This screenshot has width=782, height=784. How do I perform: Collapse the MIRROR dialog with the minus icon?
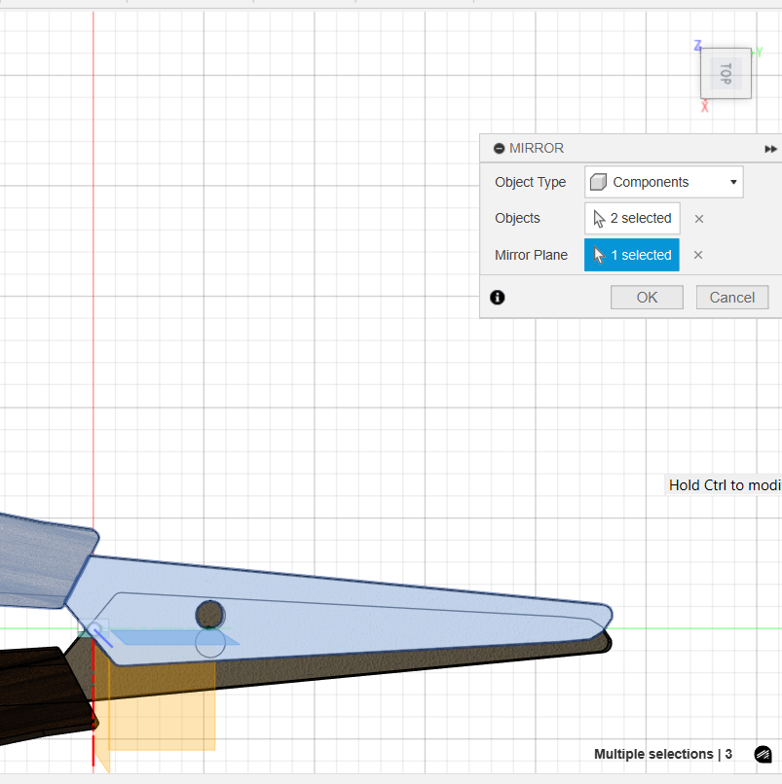499,149
